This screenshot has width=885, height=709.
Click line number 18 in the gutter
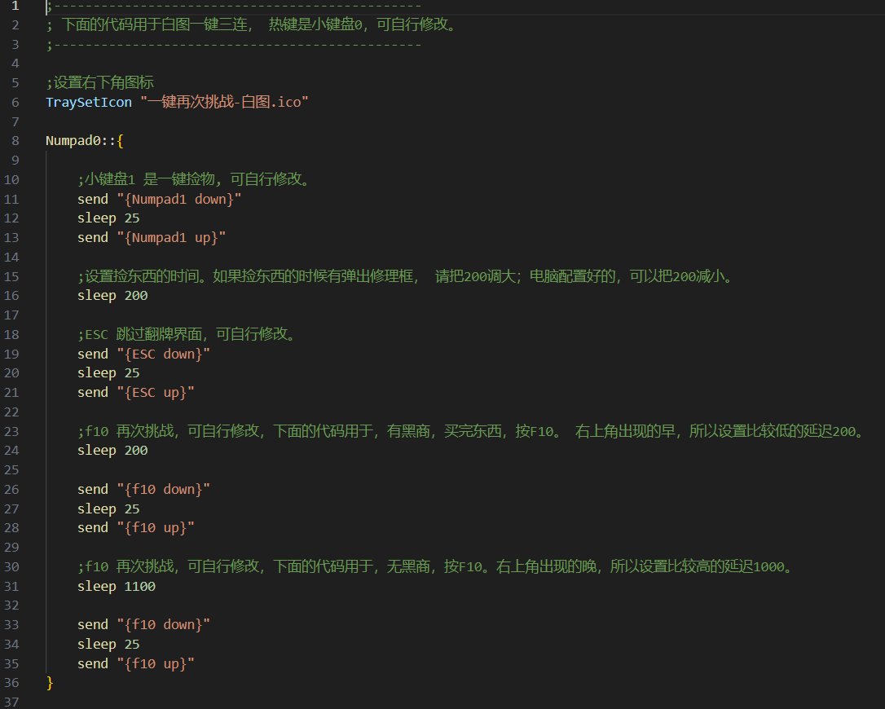(13, 334)
